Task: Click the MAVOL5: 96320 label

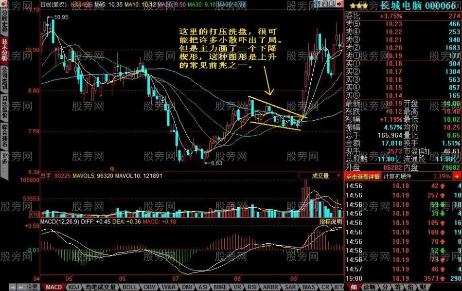Action: coord(92,176)
